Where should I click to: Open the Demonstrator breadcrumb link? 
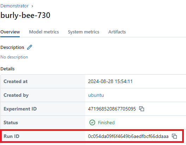pos(14,6)
